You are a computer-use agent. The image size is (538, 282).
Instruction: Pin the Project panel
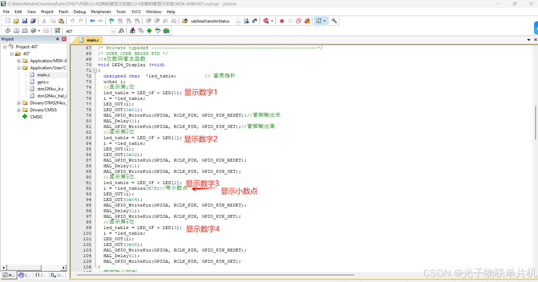[x=57, y=39]
